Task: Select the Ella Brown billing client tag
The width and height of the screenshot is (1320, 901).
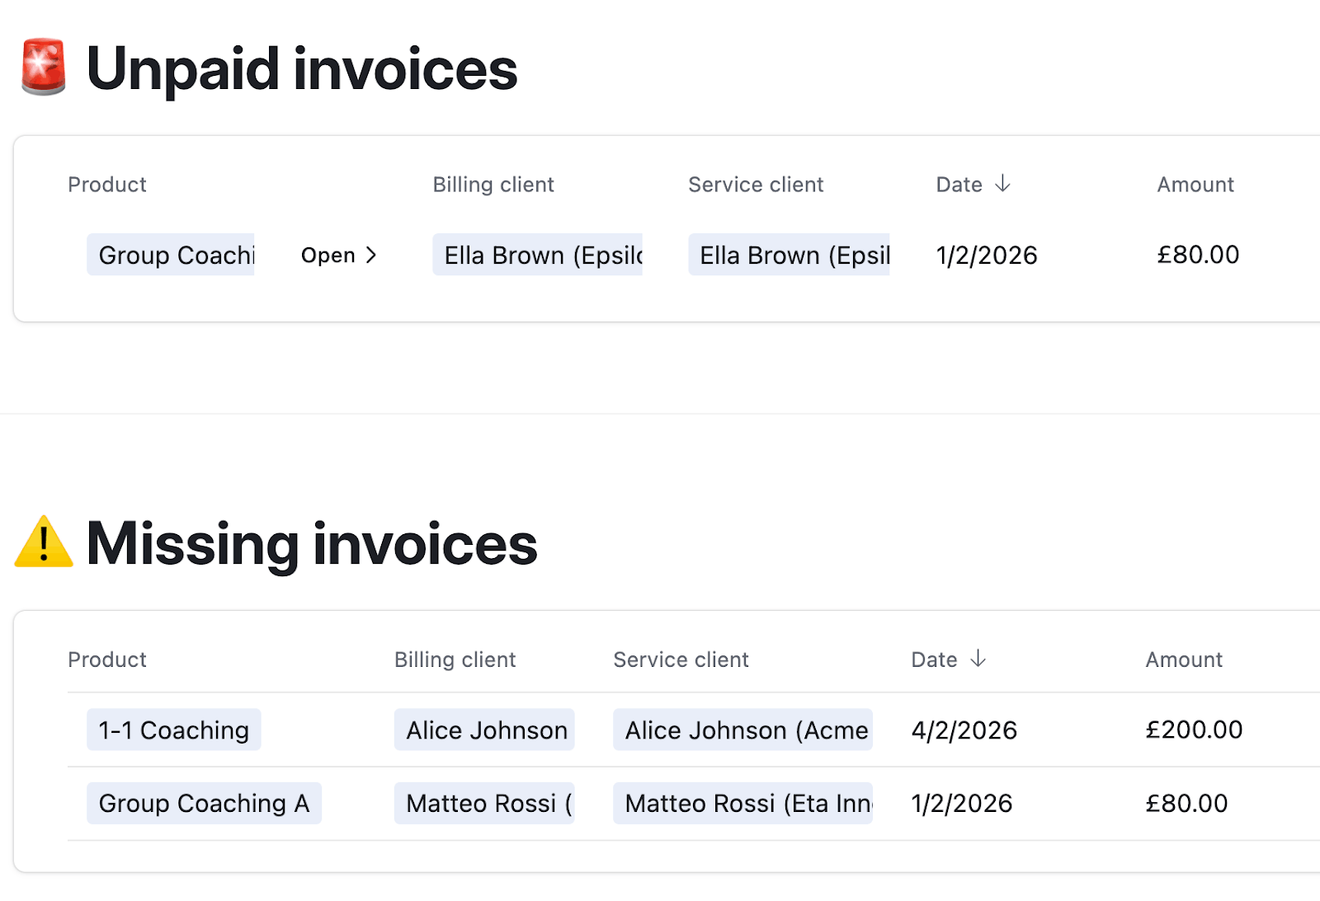Action: 537,256
